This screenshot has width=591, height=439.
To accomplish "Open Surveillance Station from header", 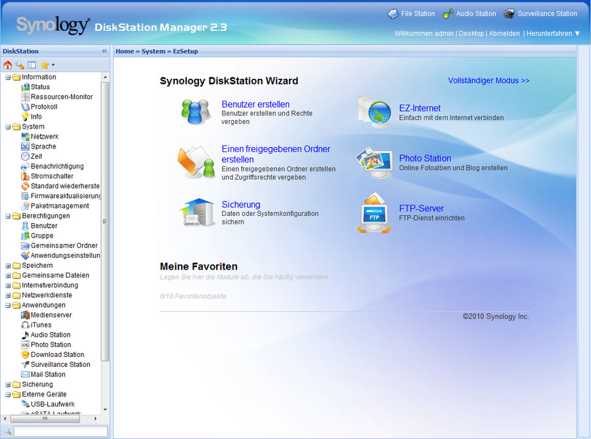I will pos(540,14).
